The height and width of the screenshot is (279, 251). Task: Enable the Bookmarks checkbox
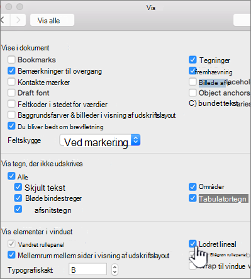[x=11, y=60]
